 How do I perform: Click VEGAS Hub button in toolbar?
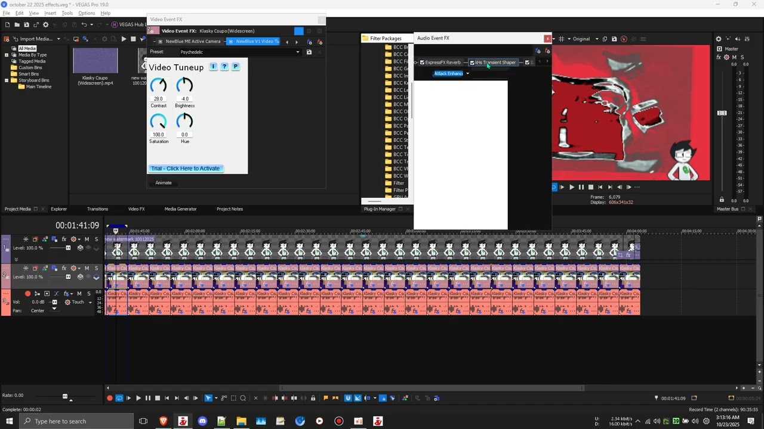click(x=128, y=24)
